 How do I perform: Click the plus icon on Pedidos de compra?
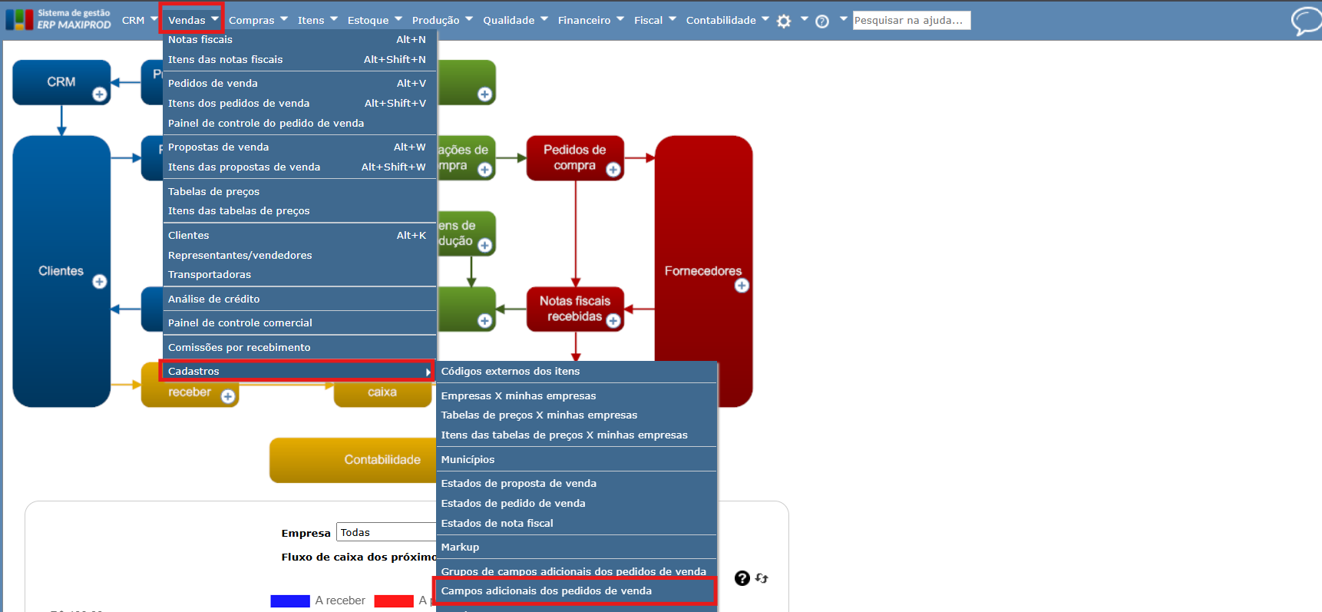pyautogui.click(x=613, y=170)
